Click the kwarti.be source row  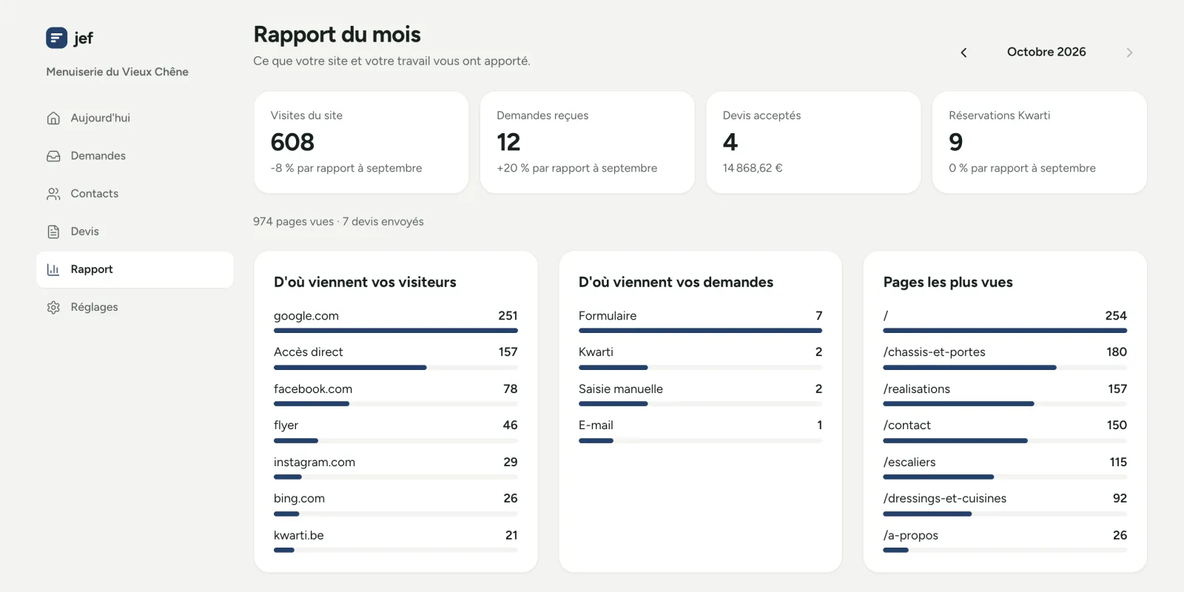coord(396,540)
